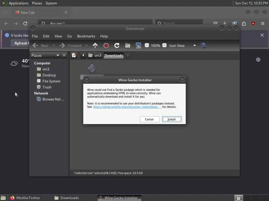Zoom in using plus icon
Viewport: 269px width, 201px height.
(x=164, y=46)
